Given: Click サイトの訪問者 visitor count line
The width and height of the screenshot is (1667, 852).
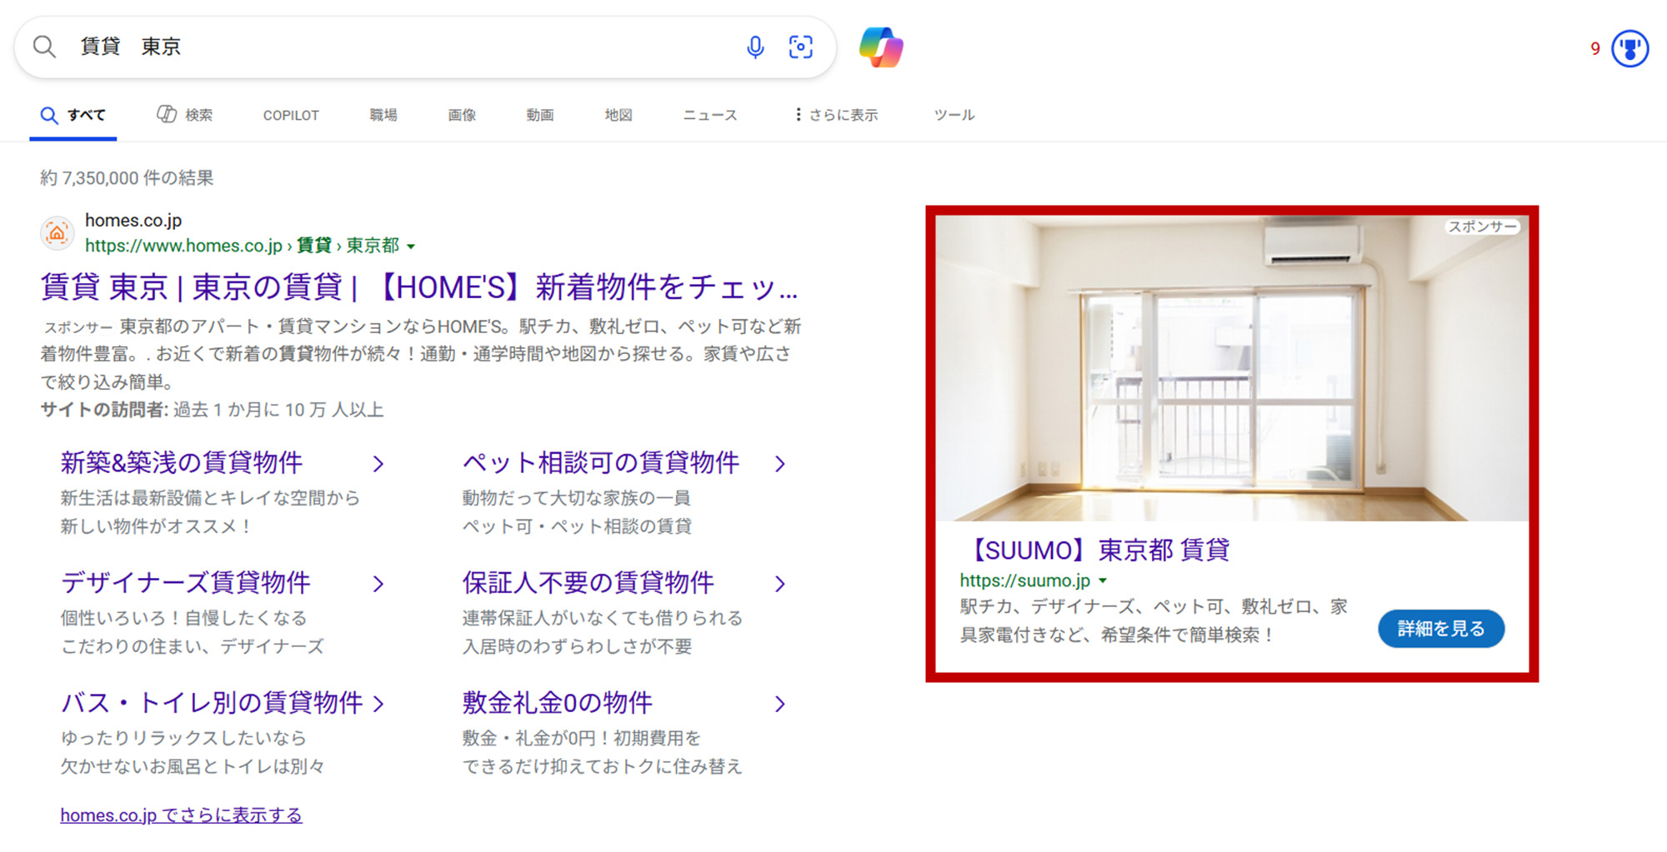Looking at the screenshot, I should [212, 410].
